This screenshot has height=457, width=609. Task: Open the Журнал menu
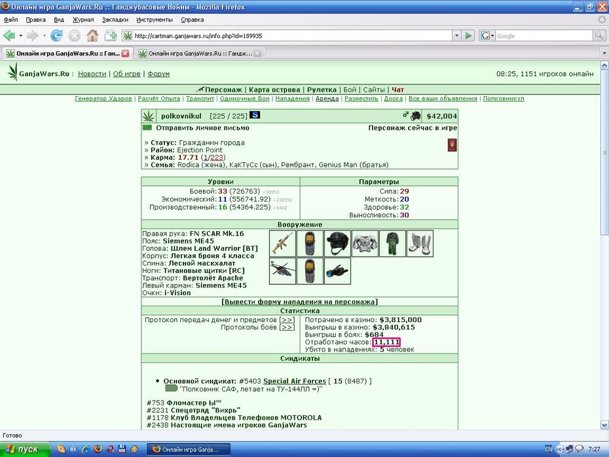click(x=83, y=20)
